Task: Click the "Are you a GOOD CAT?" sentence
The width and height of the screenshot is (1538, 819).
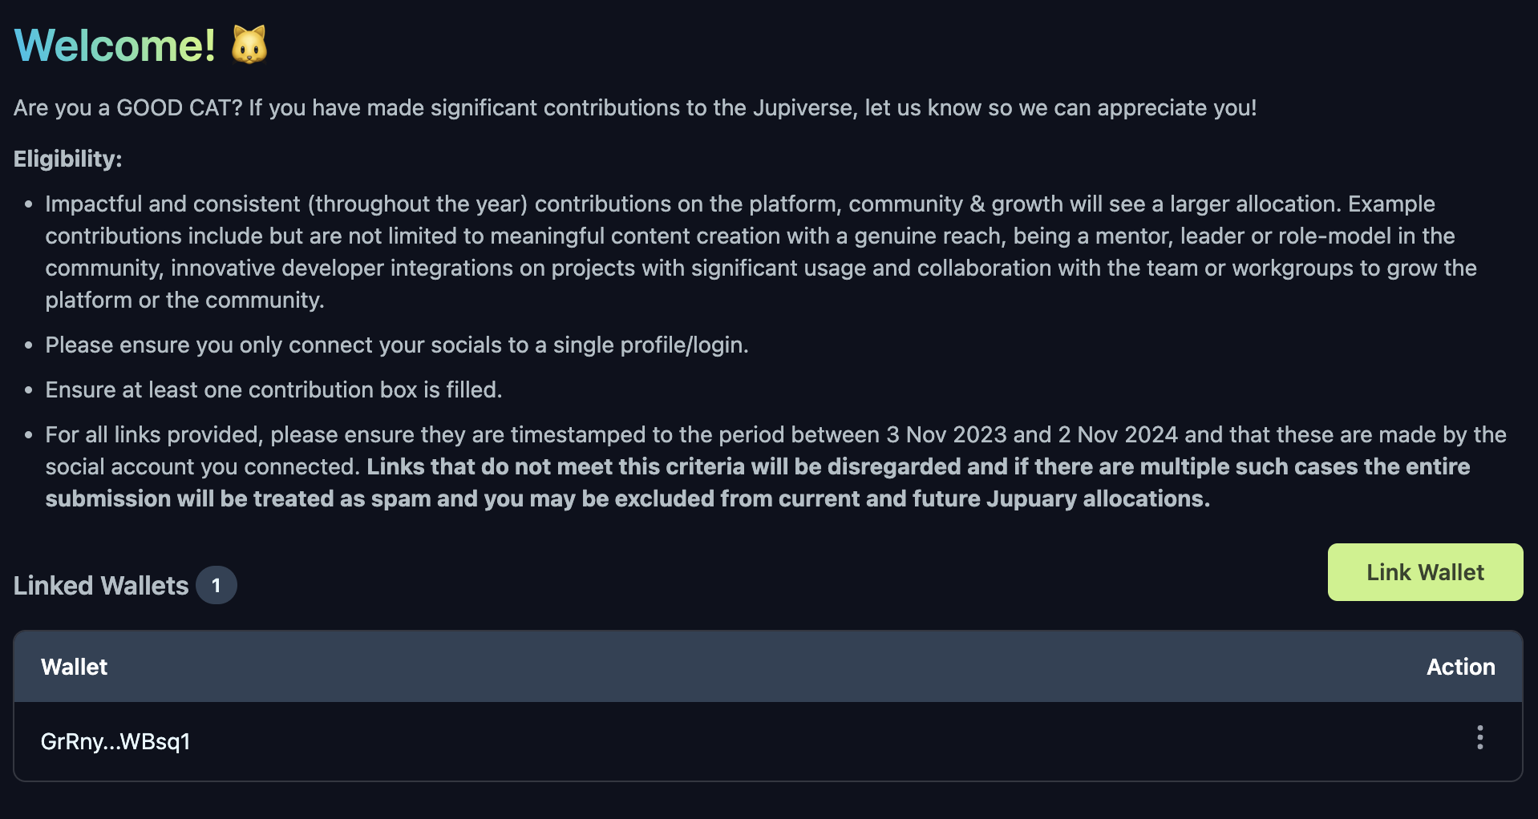Action: [633, 107]
